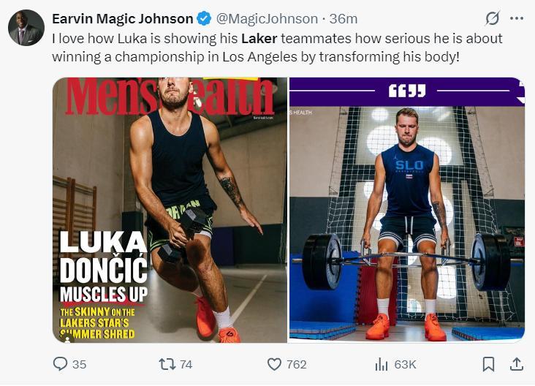This screenshot has height=386, width=535.
Task: Click the blue verified badge
Action: tap(206, 19)
